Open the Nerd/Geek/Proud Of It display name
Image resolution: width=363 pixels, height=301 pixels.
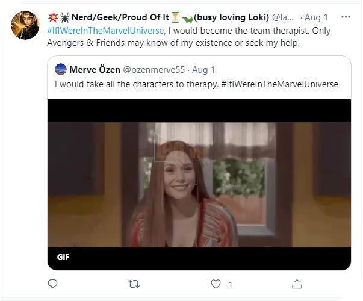[x=114, y=17]
